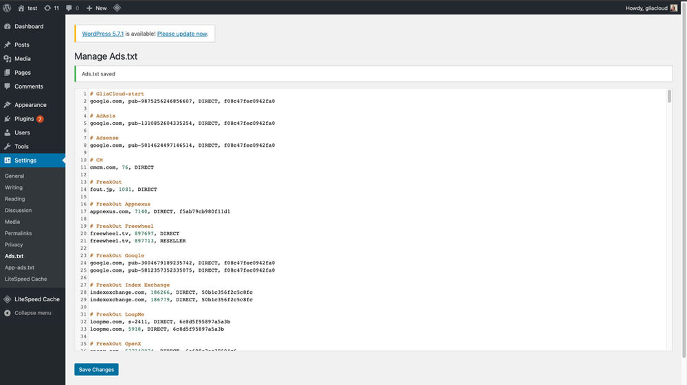
Task: Click the Pages icon
Action: pos(8,73)
